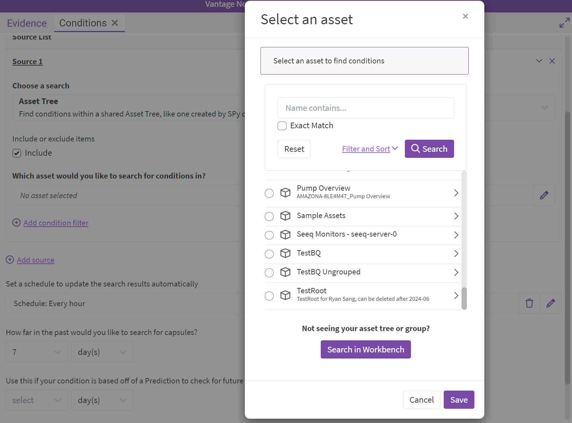Close the Conditions tab

tap(115, 23)
